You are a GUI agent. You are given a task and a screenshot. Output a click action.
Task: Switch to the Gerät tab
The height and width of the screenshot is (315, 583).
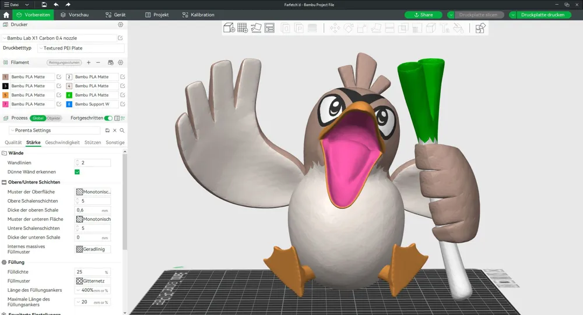(115, 15)
